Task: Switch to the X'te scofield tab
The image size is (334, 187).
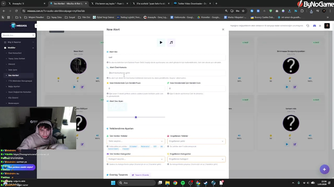Action: pyautogui.click(x=151, y=4)
